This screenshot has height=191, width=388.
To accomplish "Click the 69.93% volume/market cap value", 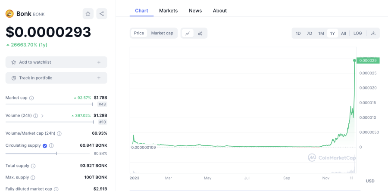I will coord(100,133).
